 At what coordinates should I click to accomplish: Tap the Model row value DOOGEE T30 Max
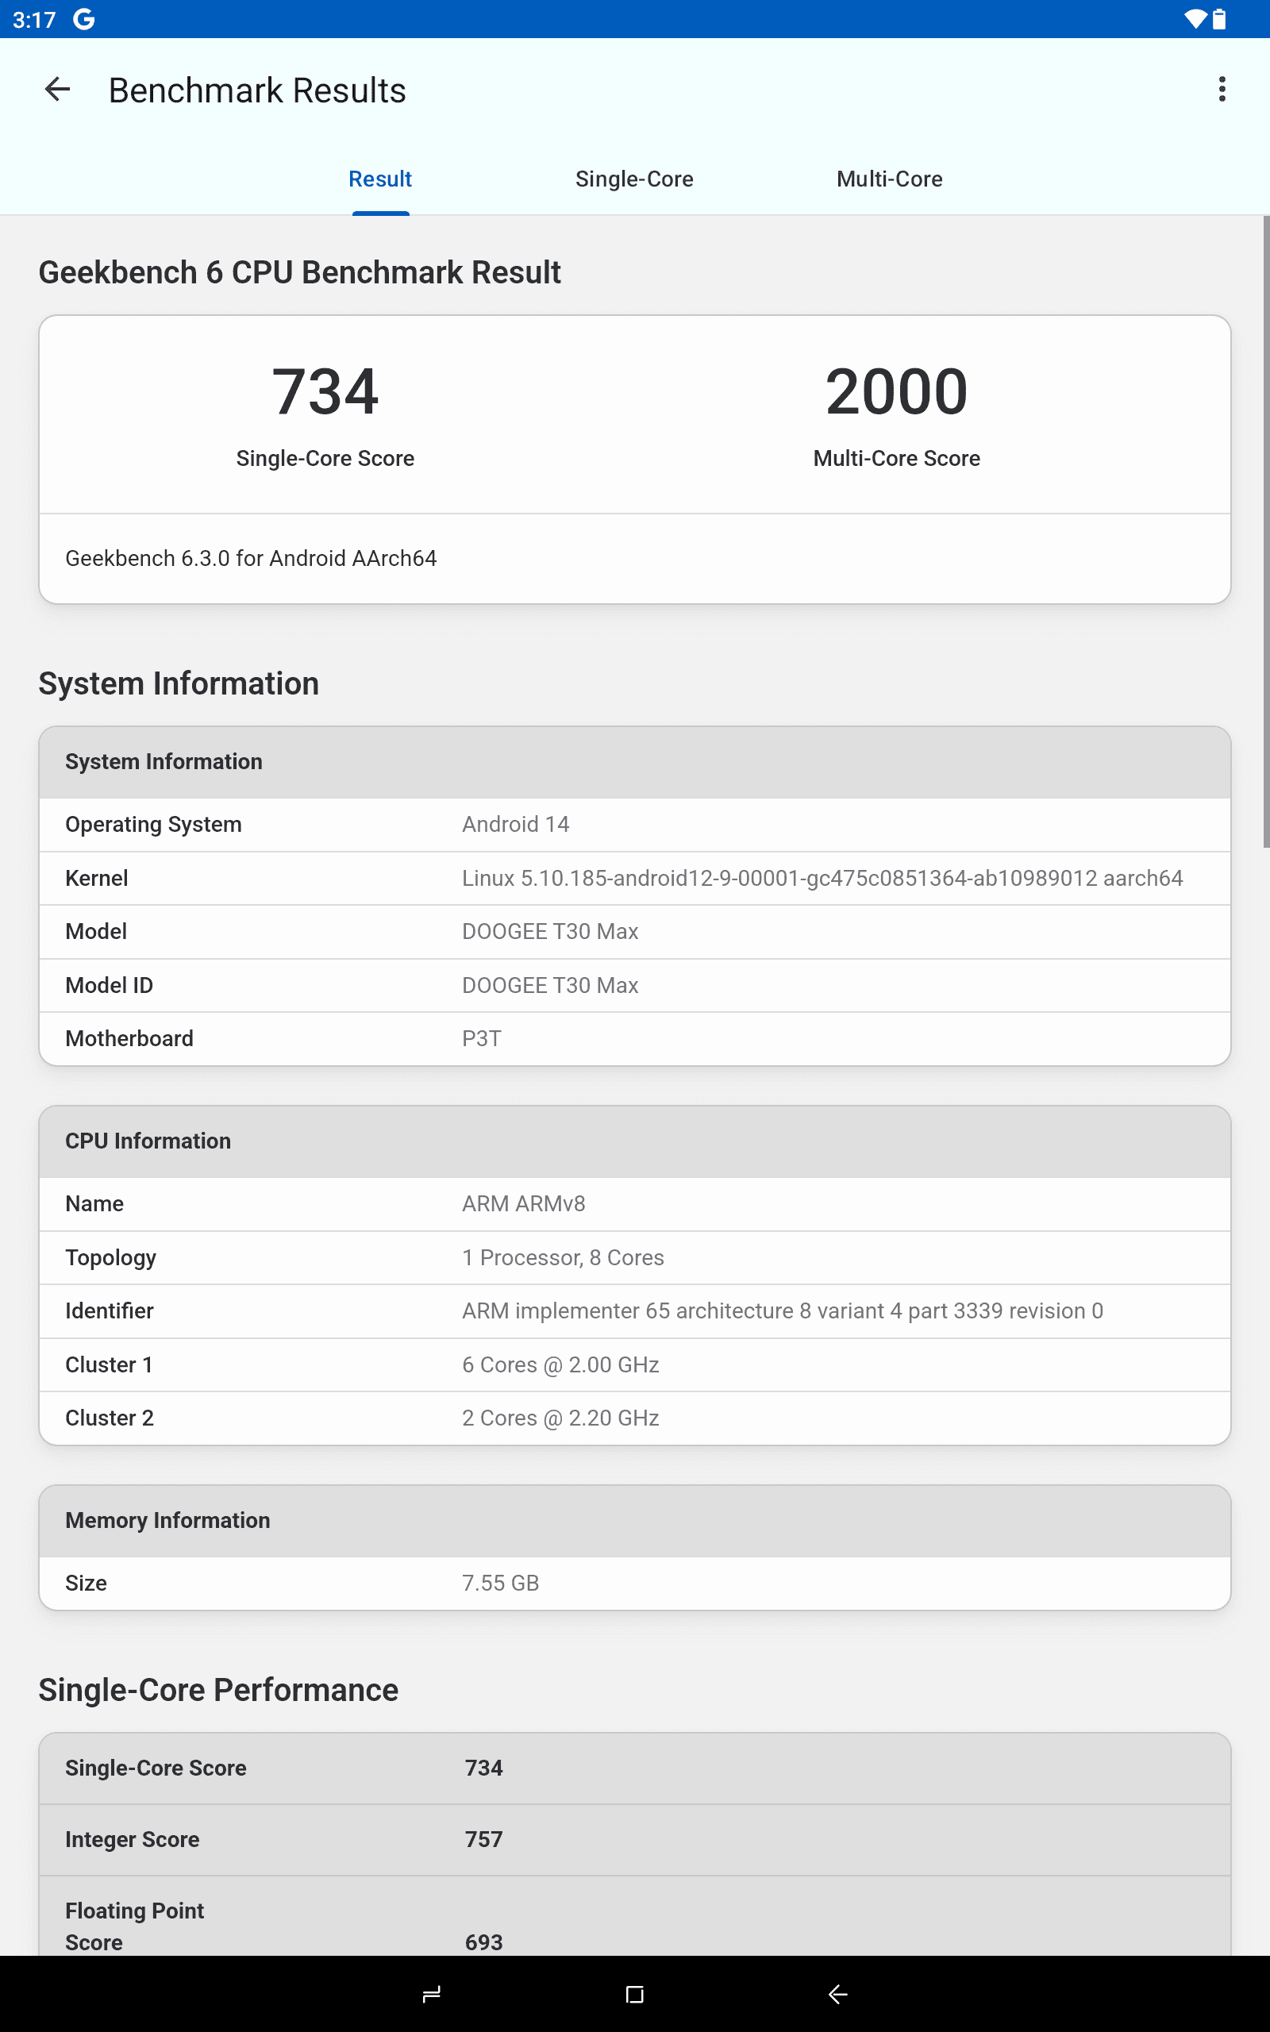click(550, 931)
